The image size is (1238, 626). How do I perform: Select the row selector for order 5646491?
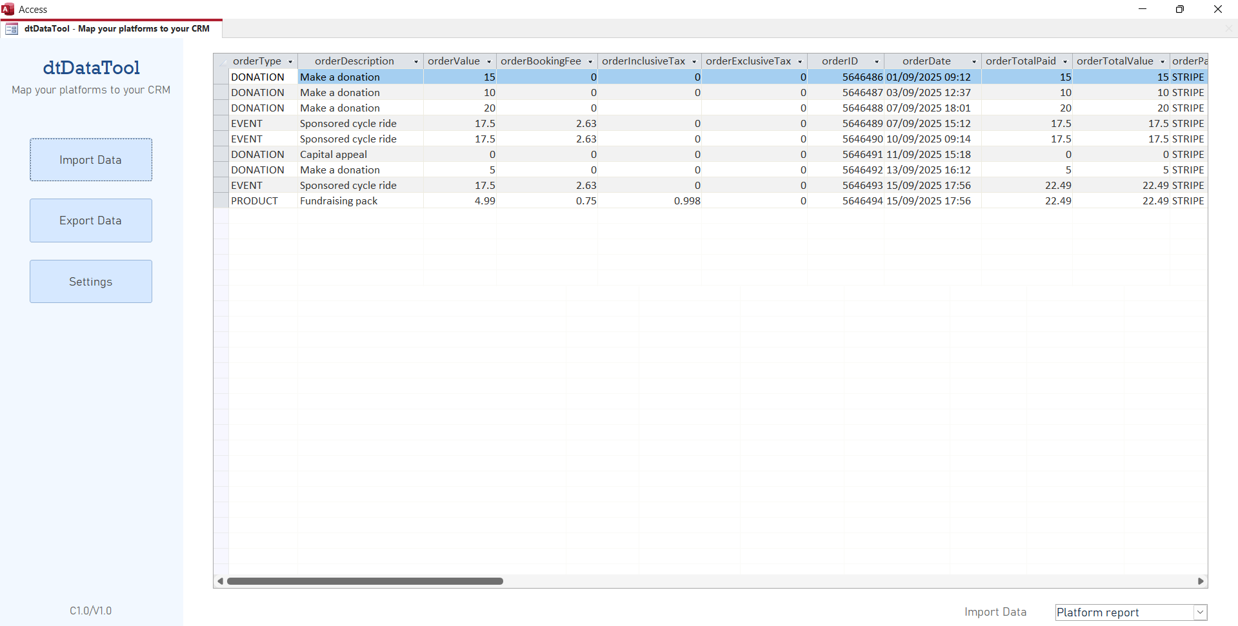pyautogui.click(x=221, y=155)
